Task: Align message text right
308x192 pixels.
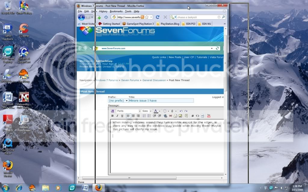Action: [138, 116]
